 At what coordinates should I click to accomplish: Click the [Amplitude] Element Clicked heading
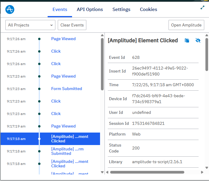click(x=143, y=40)
